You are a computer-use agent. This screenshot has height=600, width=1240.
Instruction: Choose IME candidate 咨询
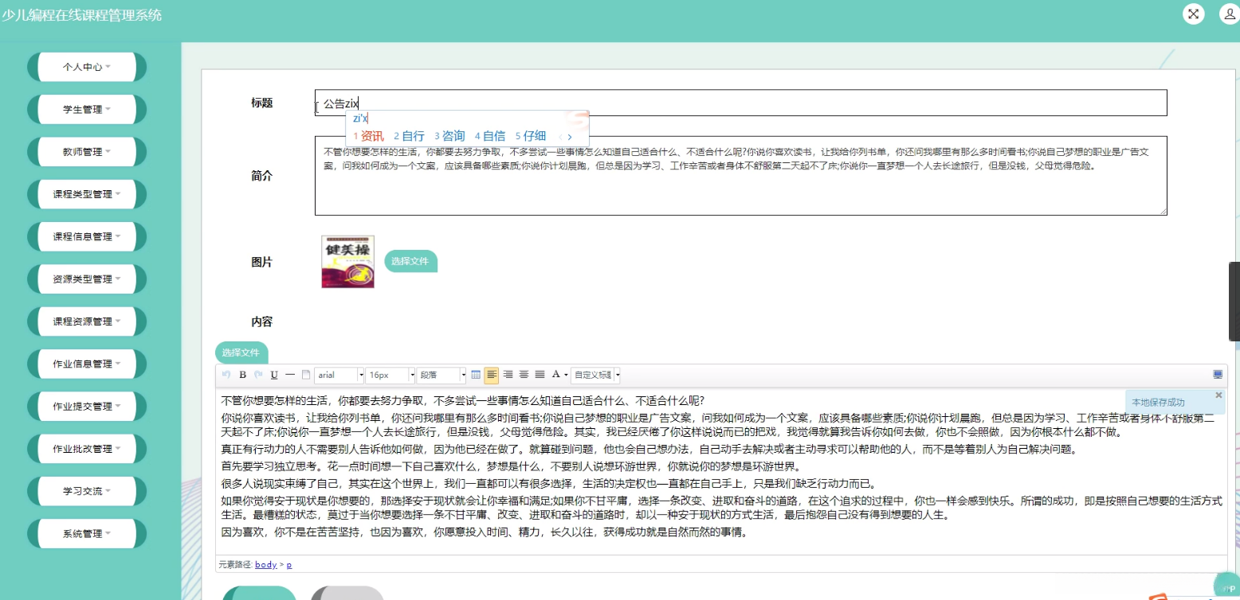449,136
